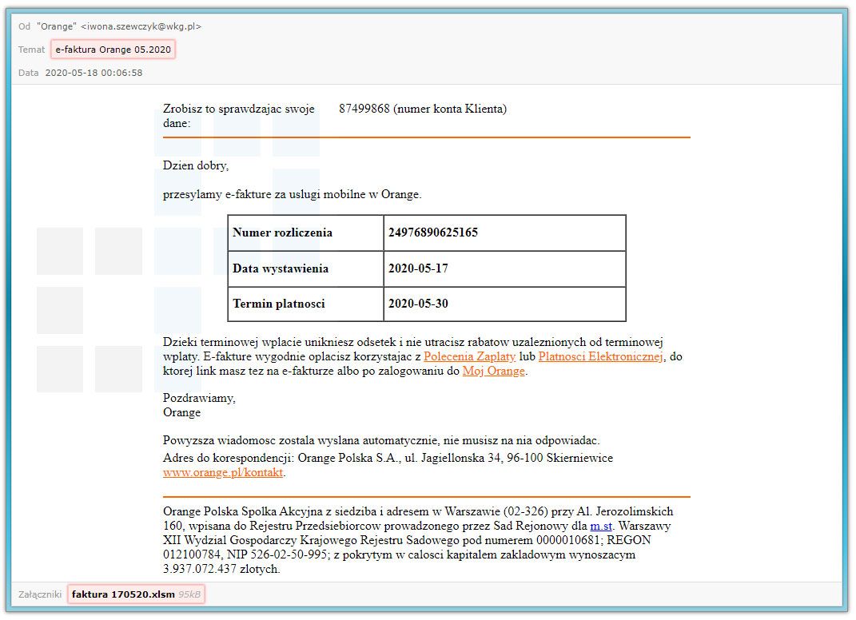Screen dimensions: 856x620
Task: Open the Polecenia Zaplaty link
Action: point(469,356)
